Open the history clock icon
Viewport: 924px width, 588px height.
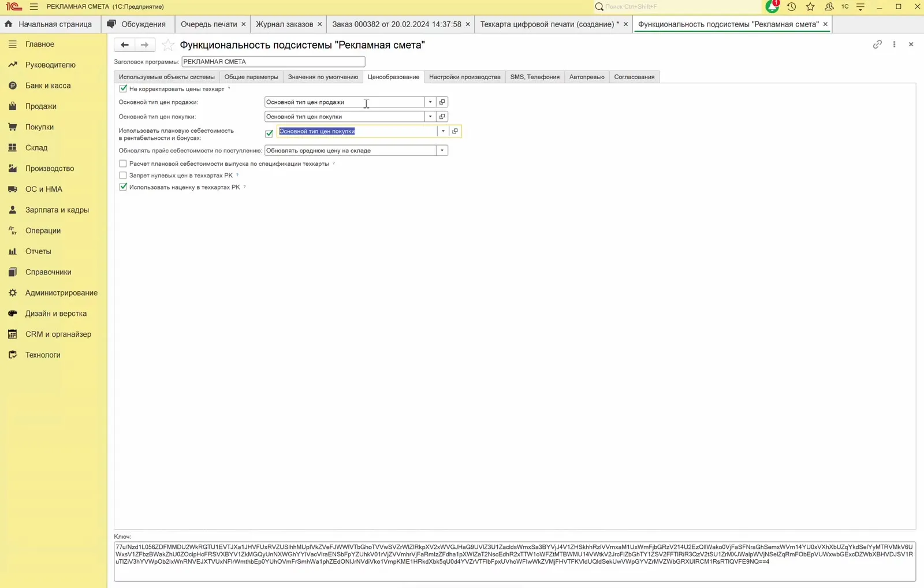pos(791,6)
